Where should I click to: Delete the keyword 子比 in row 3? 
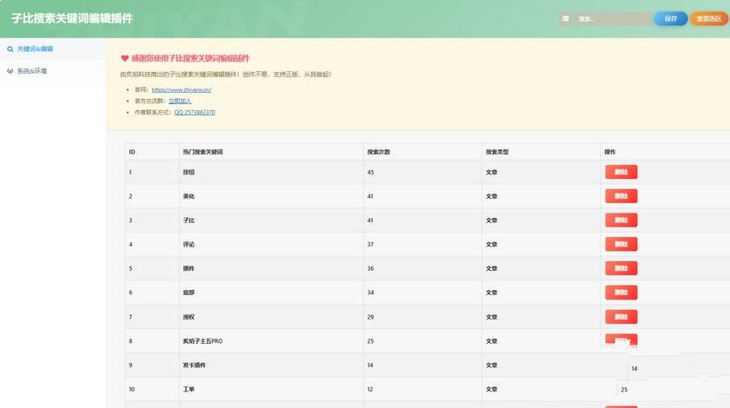[x=620, y=220]
